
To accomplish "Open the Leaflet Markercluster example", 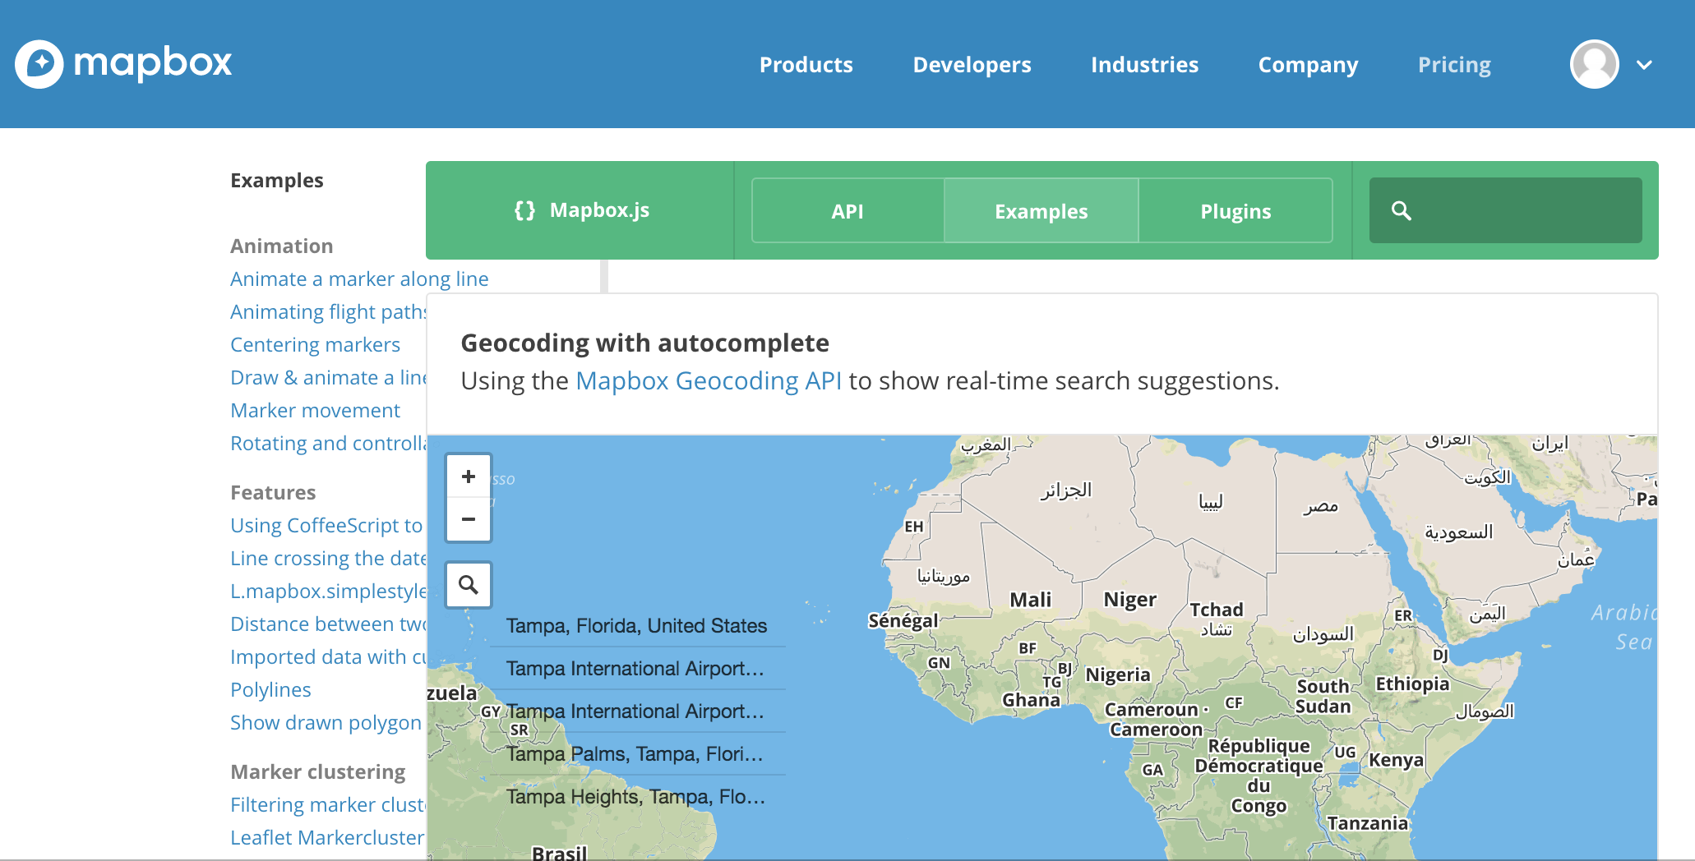I will click(x=326, y=836).
